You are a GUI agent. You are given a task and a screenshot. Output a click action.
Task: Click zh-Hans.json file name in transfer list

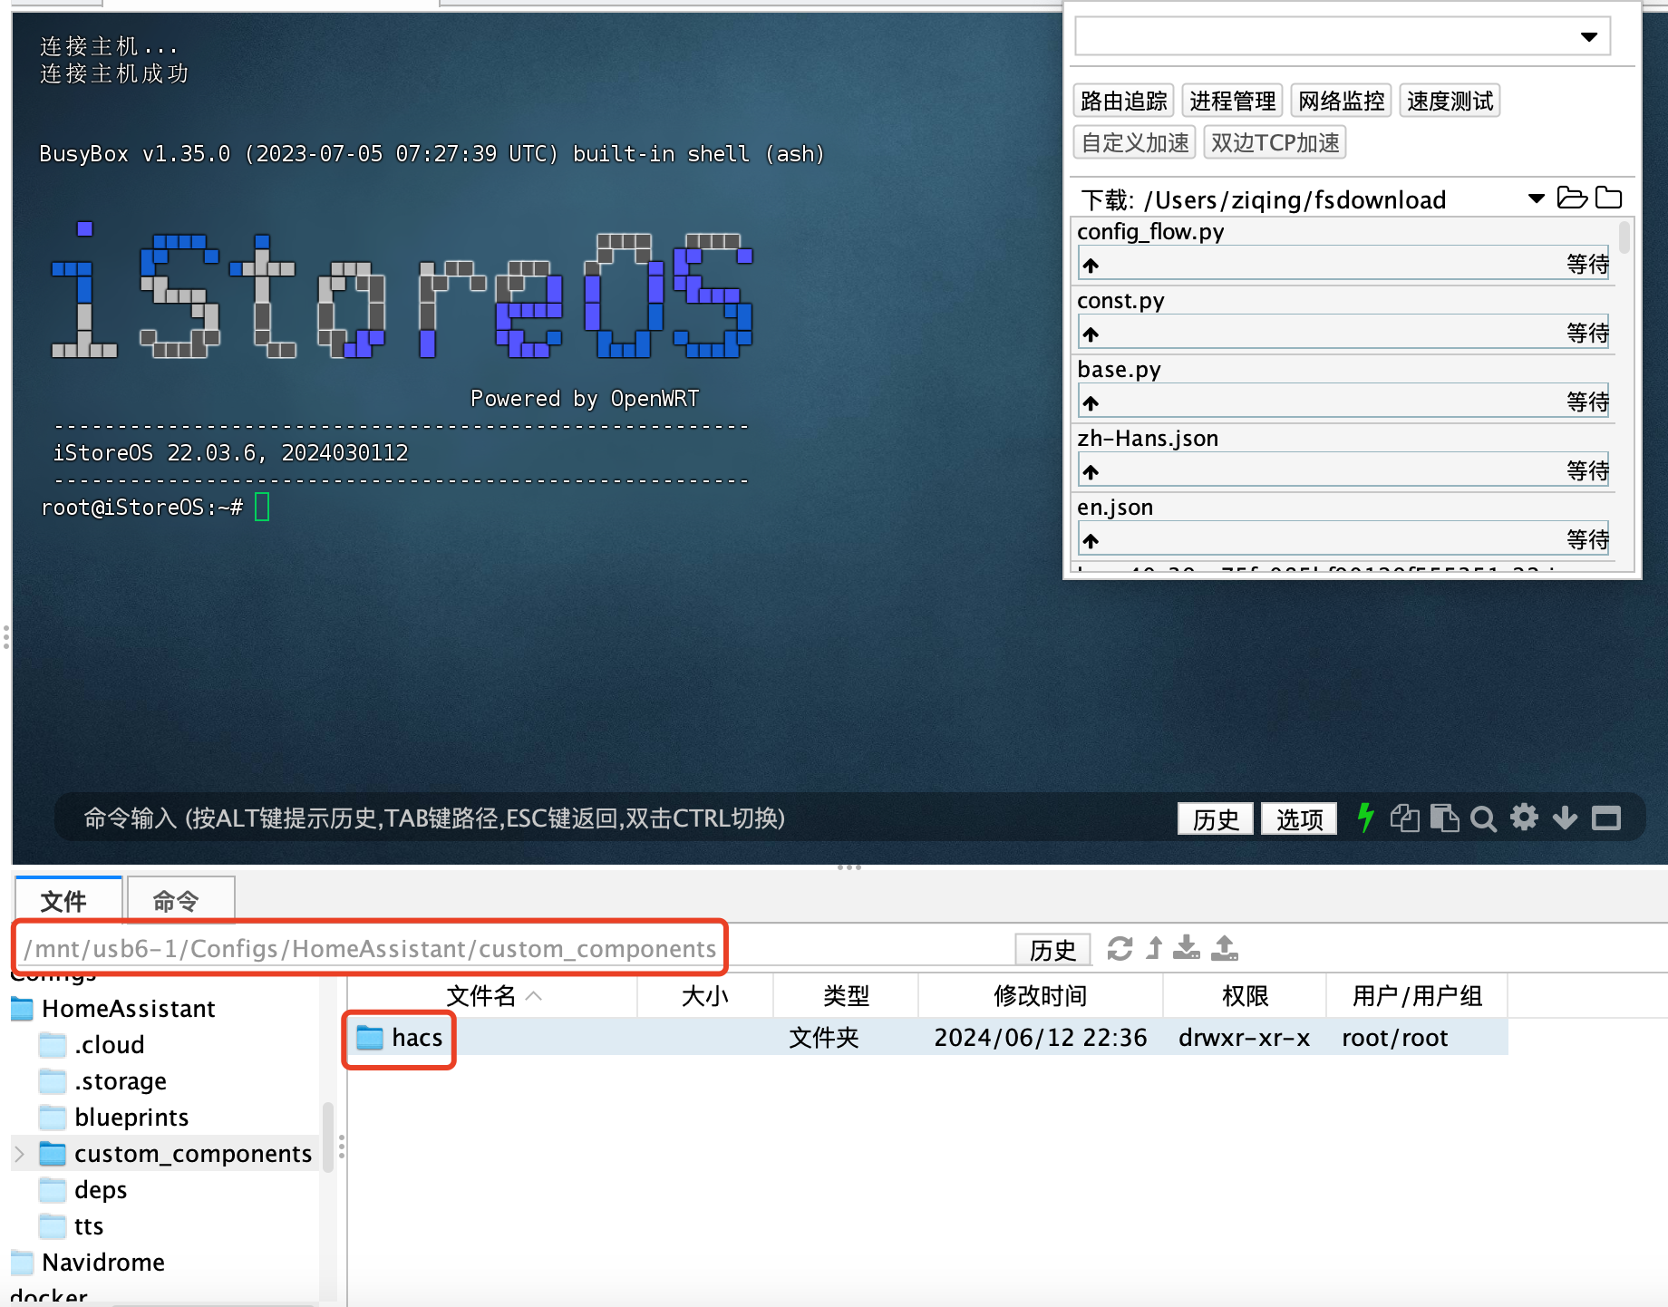tap(1148, 439)
